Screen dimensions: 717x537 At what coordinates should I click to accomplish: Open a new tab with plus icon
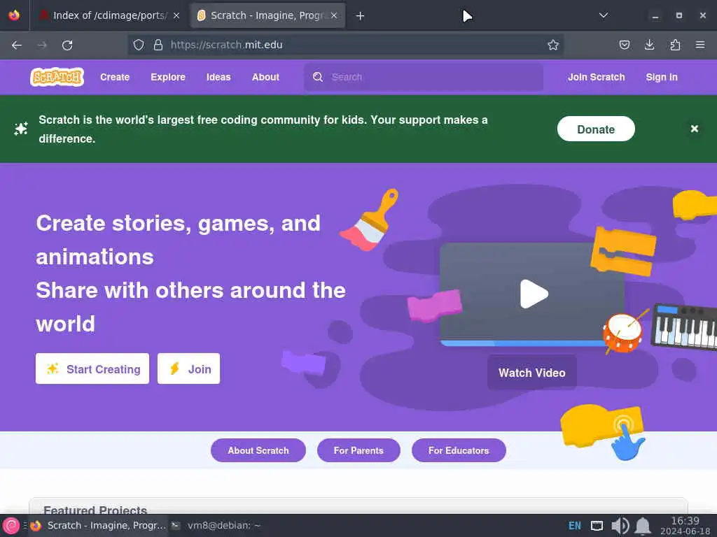click(x=360, y=16)
